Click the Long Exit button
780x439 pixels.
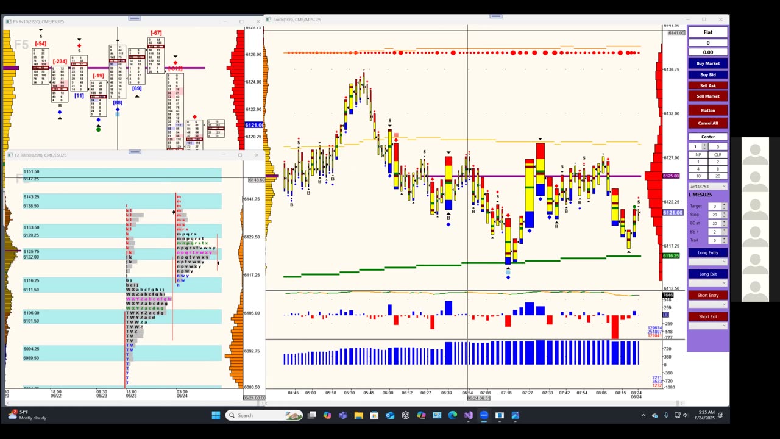pyautogui.click(x=708, y=274)
